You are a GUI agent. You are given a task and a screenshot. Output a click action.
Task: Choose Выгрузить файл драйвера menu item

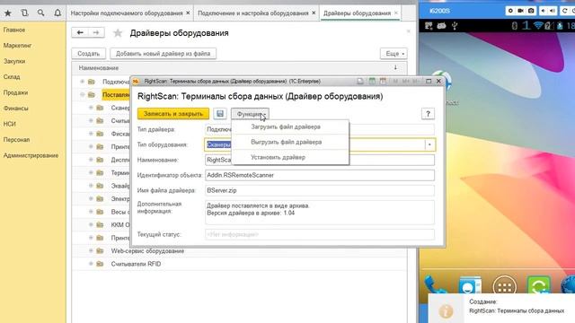click(x=290, y=142)
